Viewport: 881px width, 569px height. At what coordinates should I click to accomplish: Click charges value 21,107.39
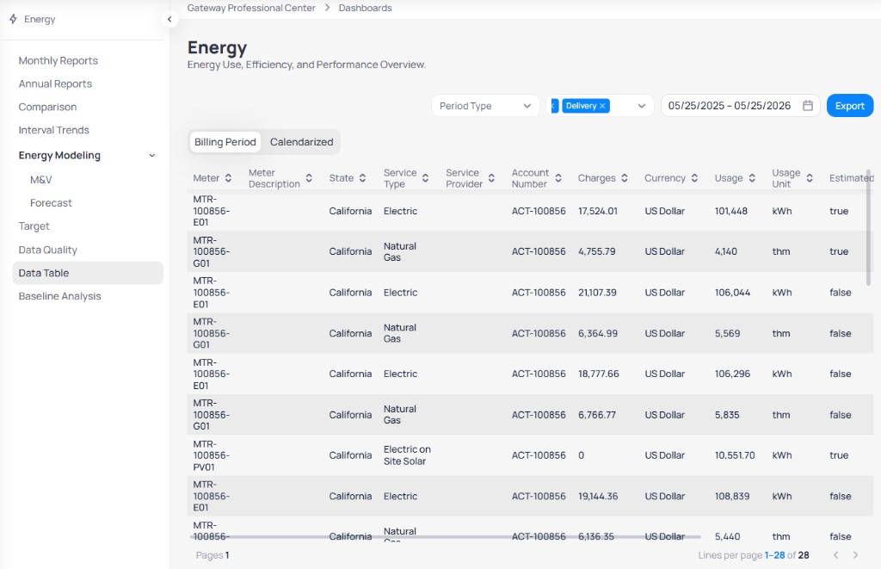[x=597, y=293]
